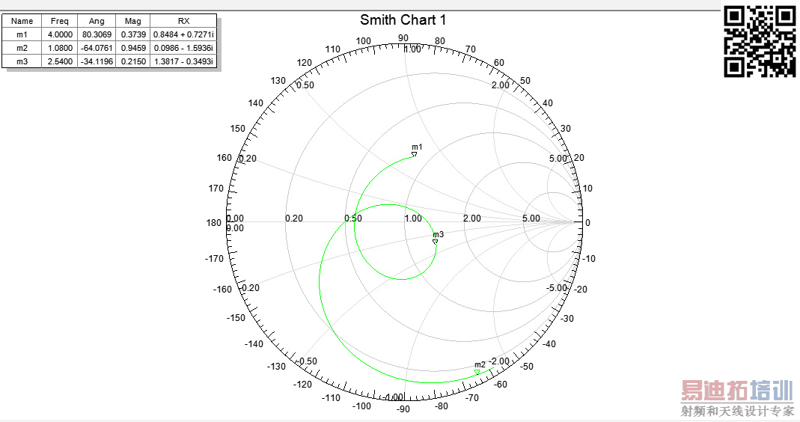Select the m2 row name cell
Image resolution: width=800 pixels, height=422 pixels.
pyautogui.click(x=22, y=48)
